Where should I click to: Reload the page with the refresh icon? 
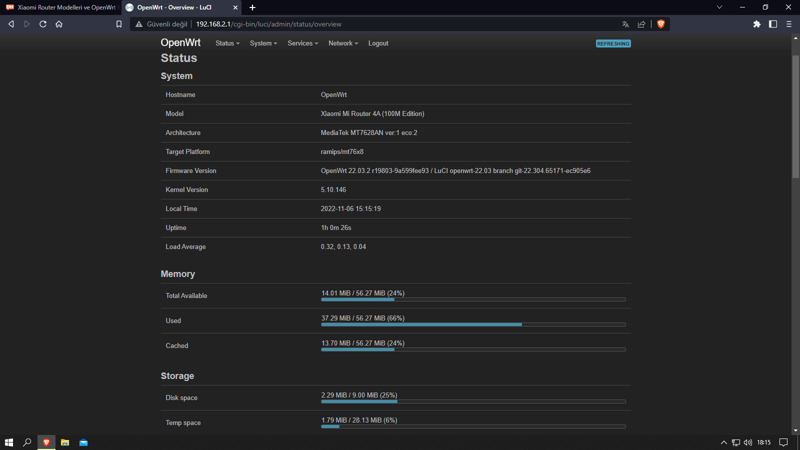pos(43,24)
